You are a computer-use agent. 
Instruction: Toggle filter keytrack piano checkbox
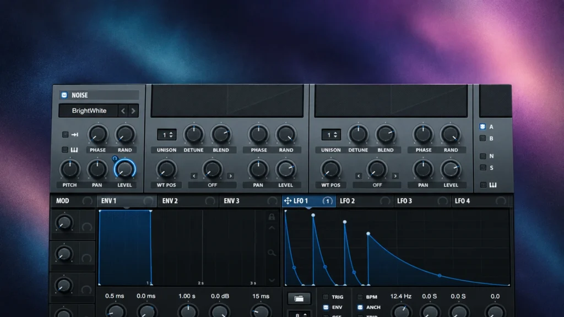(483, 185)
